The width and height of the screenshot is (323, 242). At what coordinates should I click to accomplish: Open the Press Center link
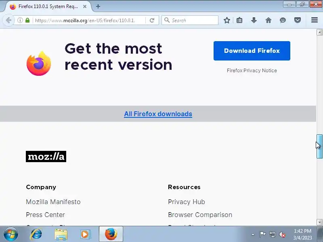click(45, 215)
